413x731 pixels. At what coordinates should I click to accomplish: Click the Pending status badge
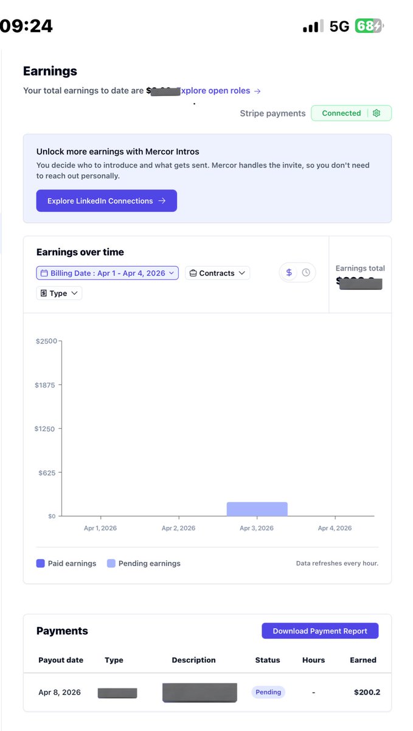click(268, 692)
